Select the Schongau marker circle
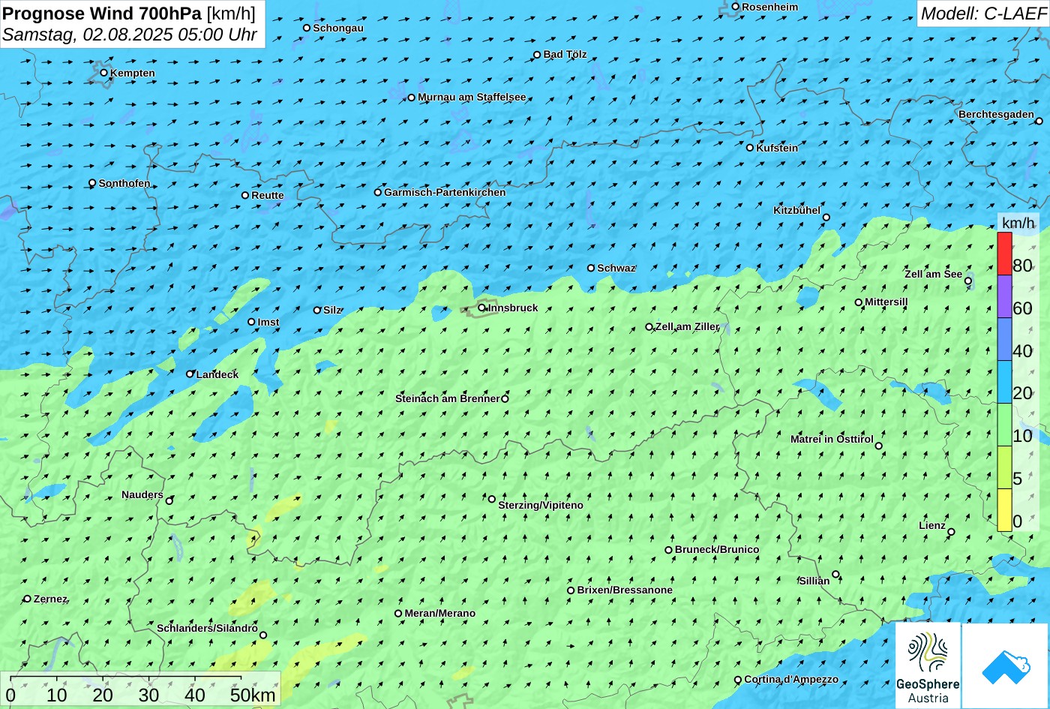This screenshot has height=709, width=1050. click(x=307, y=28)
